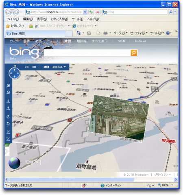Viewport: 183px width, 195px height.
Task: Click the horizontal scrollbar thumb
Action: pyautogui.click(x=72, y=180)
